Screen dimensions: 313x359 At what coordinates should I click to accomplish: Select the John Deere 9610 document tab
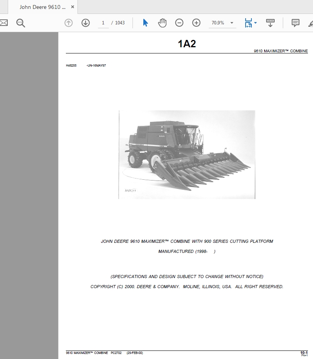point(42,7)
